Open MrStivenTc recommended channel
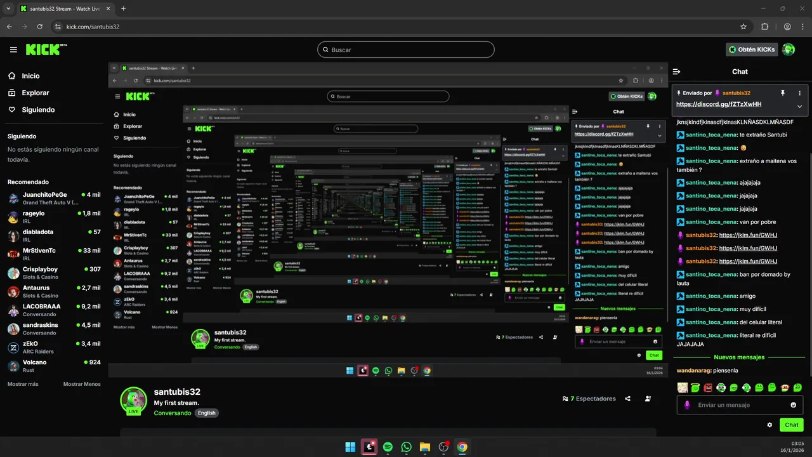This screenshot has height=457, width=812. pos(54,254)
